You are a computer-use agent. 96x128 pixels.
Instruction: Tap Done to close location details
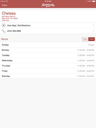tap(5, 5)
